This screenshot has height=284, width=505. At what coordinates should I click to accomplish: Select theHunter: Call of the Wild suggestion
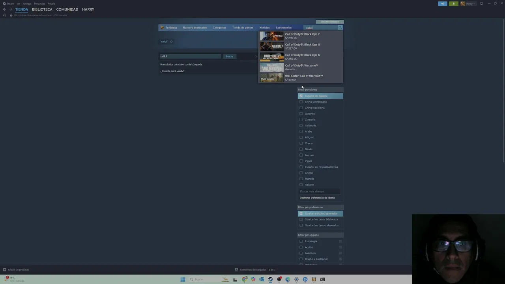click(x=301, y=78)
